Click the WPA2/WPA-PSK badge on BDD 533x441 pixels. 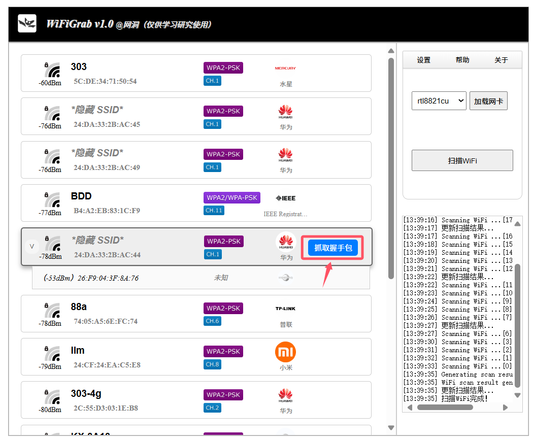tap(232, 197)
